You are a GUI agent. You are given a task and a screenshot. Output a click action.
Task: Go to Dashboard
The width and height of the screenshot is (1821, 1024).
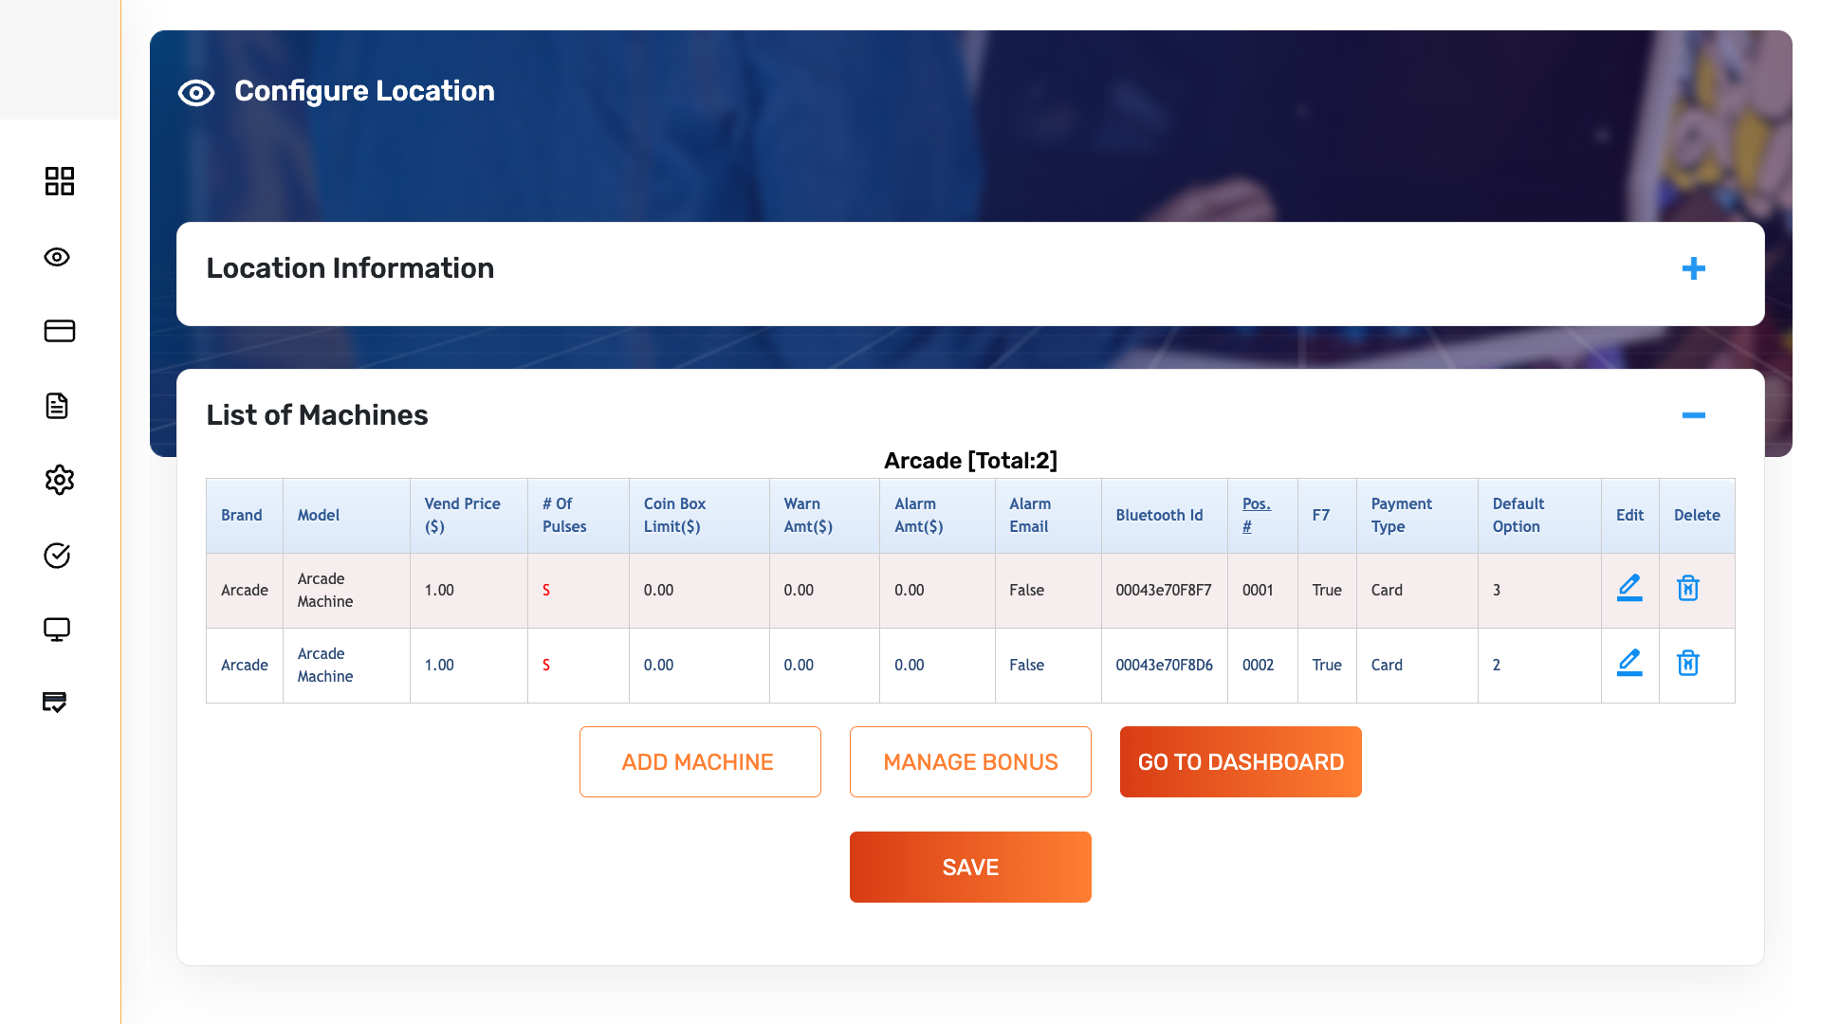1241,762
